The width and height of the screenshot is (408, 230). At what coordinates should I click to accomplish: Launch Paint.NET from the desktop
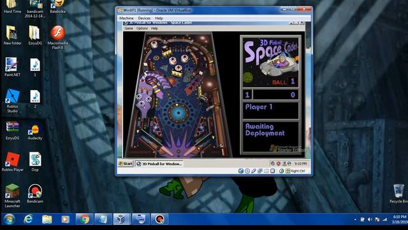12,67
